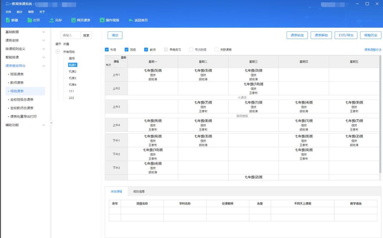The image size is (383, 238).
Task: Select venue 222 in the tree
Action: click(71, 98)
